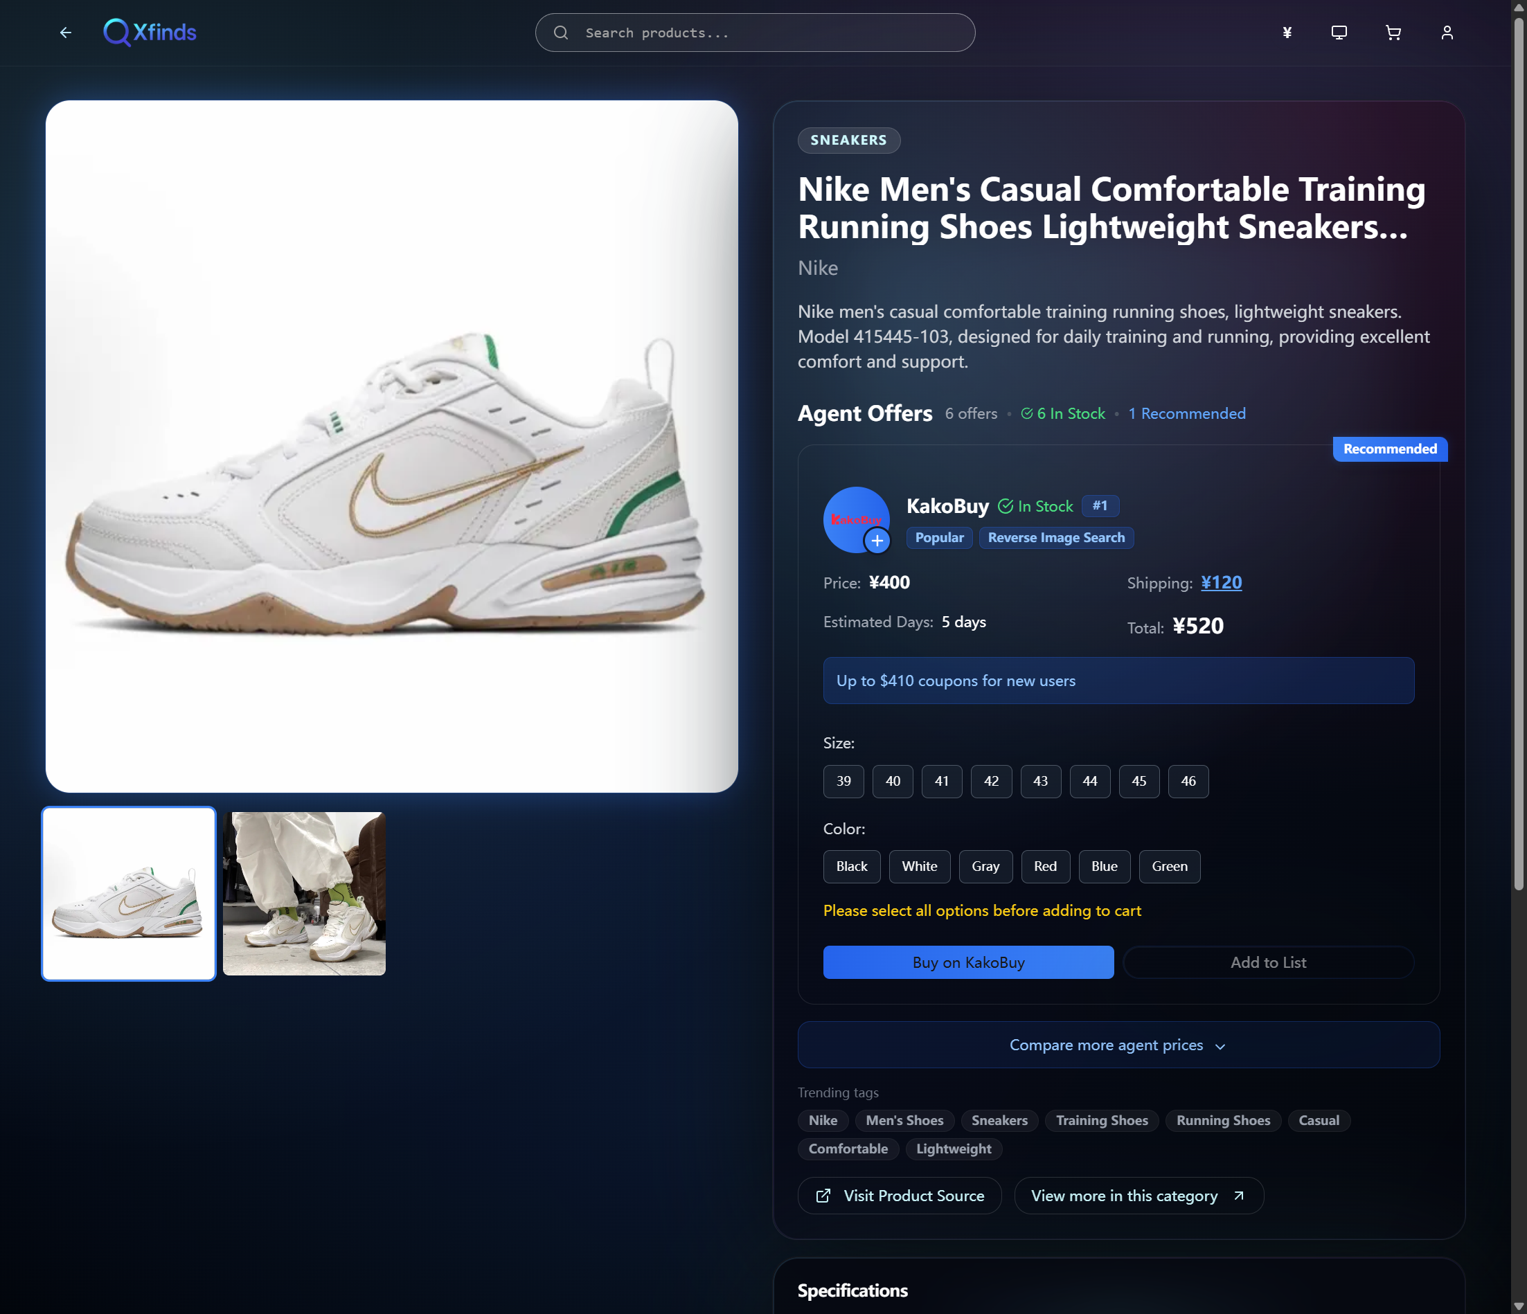The image size is (1527, 1314).
Task: Choose the Gray color option
Action: click(985, 866)
